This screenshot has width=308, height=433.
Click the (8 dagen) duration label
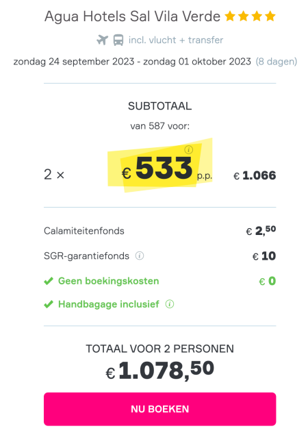pyautogui.click(x=277, y=61)
